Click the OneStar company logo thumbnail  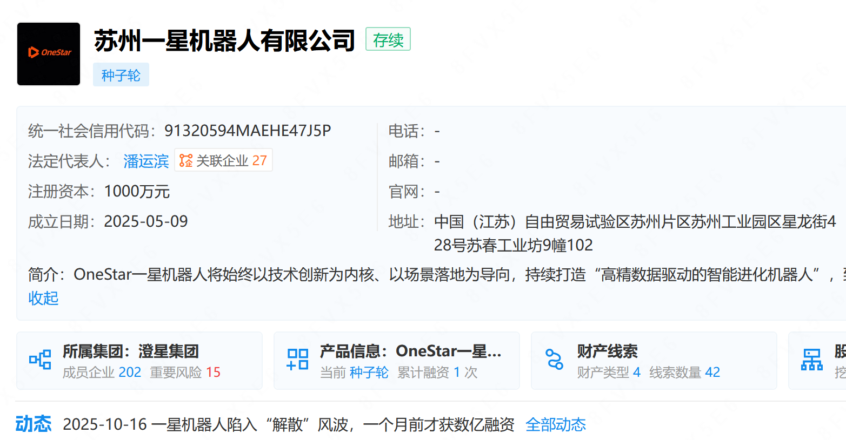(x=49, y=54)
